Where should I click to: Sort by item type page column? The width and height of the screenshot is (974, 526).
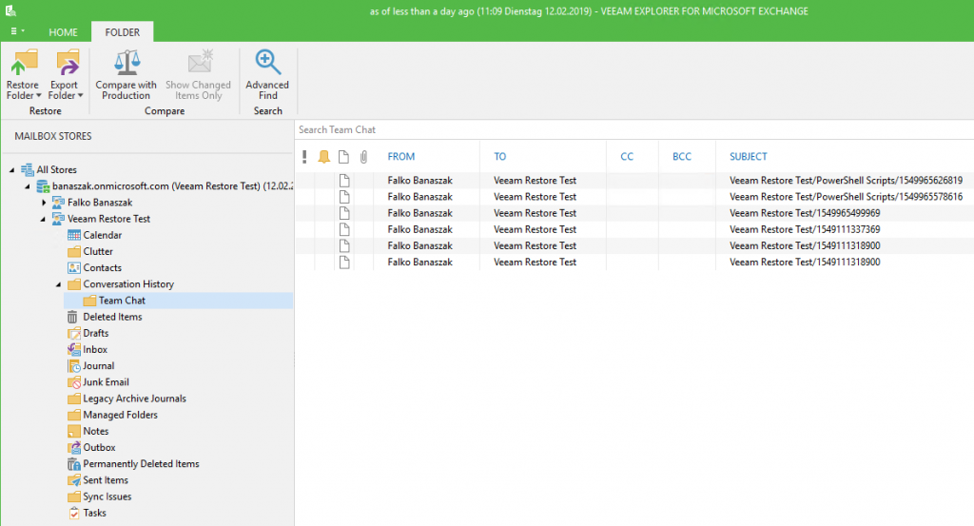[343, 157]
